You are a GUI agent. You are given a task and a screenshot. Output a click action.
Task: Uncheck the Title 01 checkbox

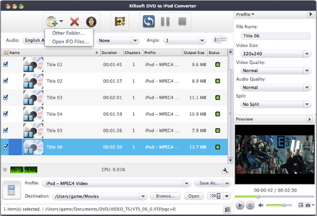[x=5, y=64]
